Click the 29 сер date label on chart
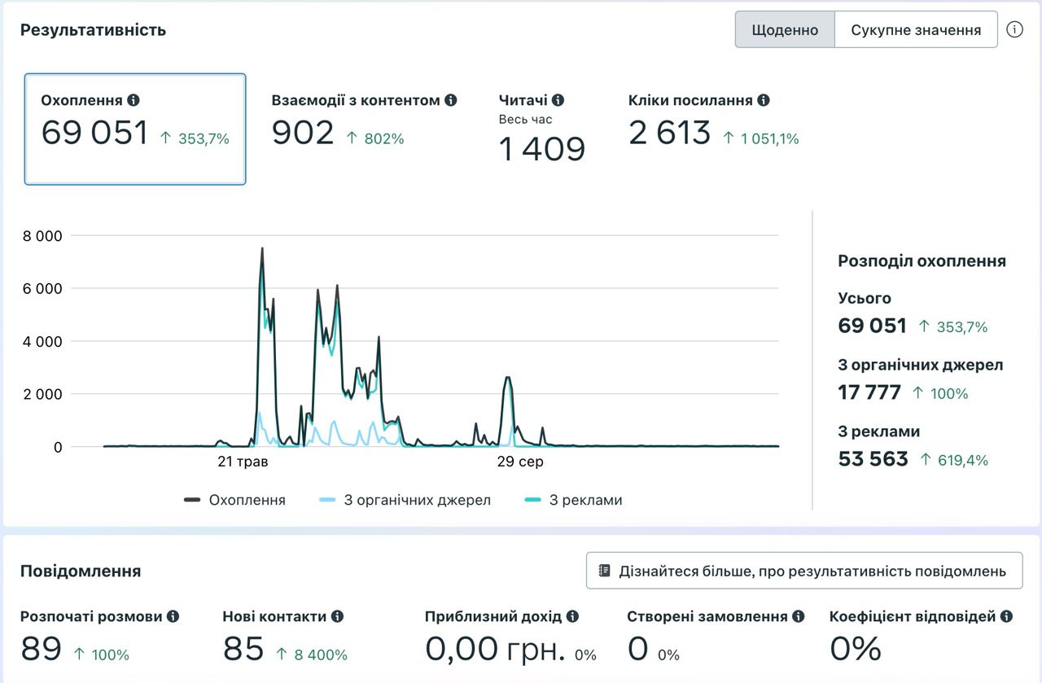 click(x=520, y=462)
